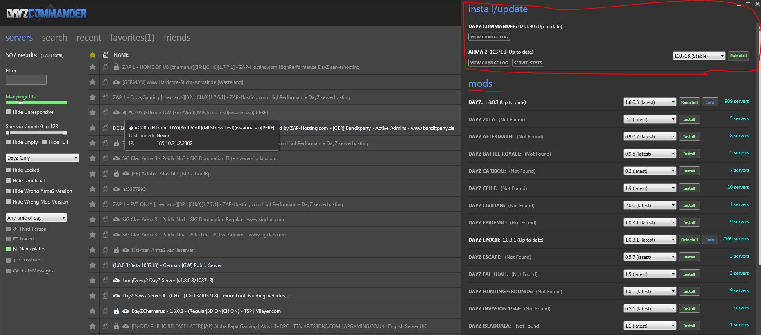
Task: Star the ns3327993 server
Action: point(93,189)
